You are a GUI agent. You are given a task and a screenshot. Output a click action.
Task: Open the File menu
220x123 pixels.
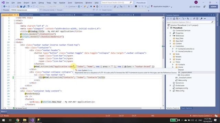click(x=8, y=3)
